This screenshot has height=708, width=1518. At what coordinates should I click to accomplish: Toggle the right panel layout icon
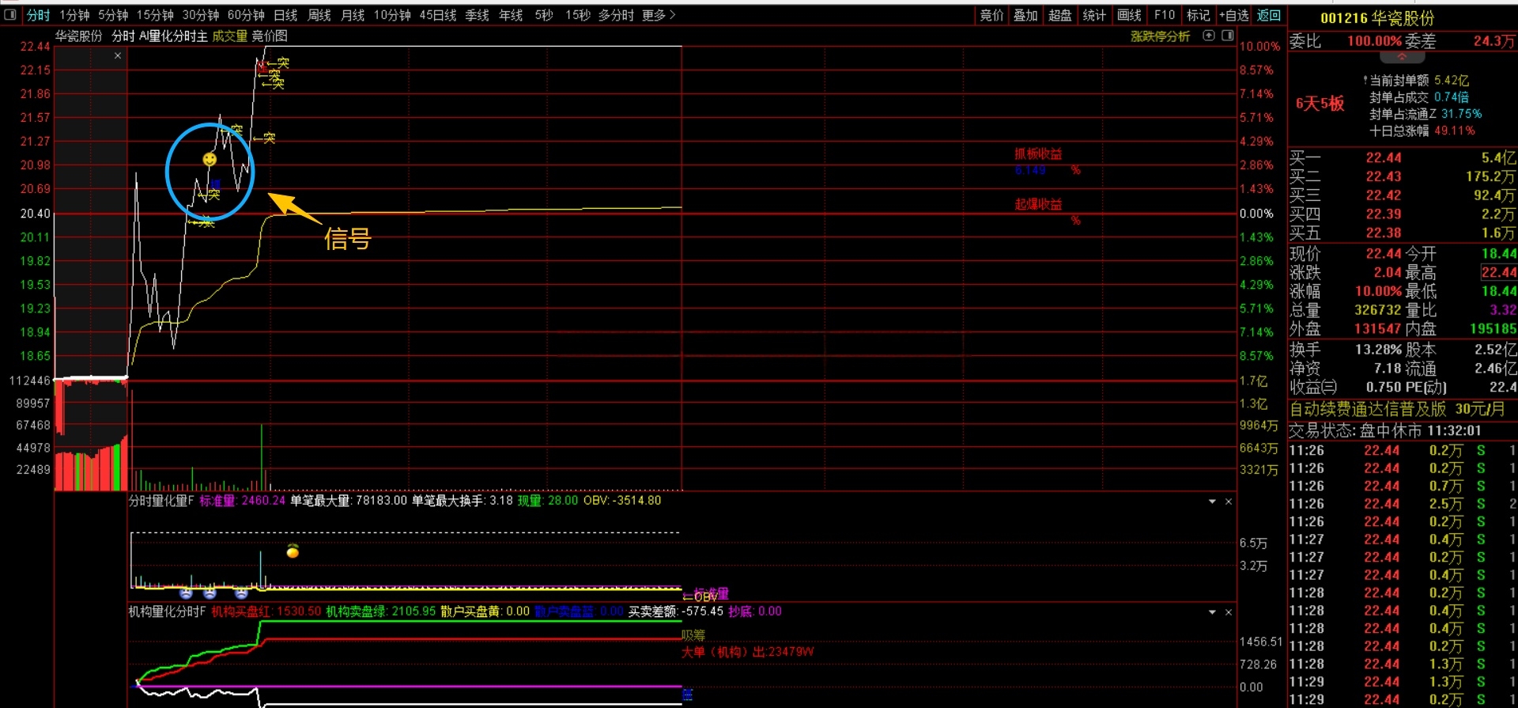point(1228,36)
